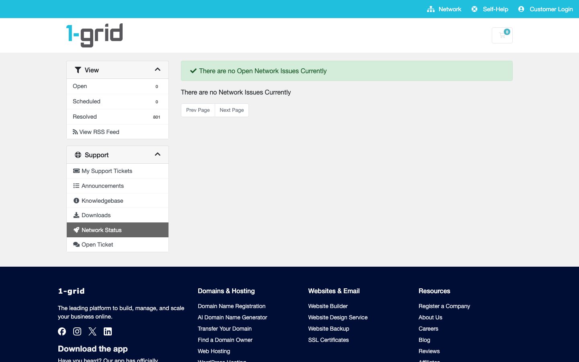Open the Announcements page
This screenshot has height=362, width=579.
point(117,186)
